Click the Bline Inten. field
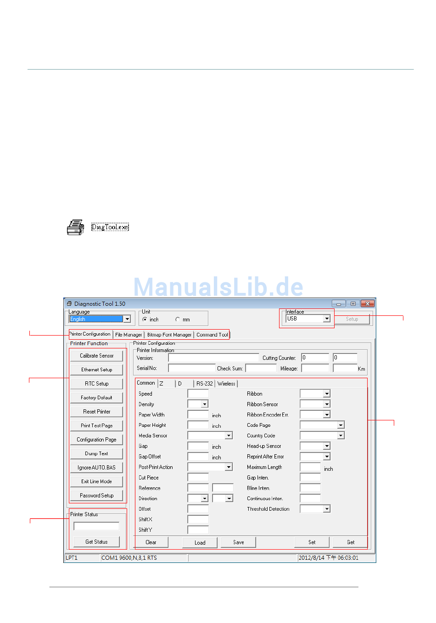436x623 pixels. tap(310, 488)
